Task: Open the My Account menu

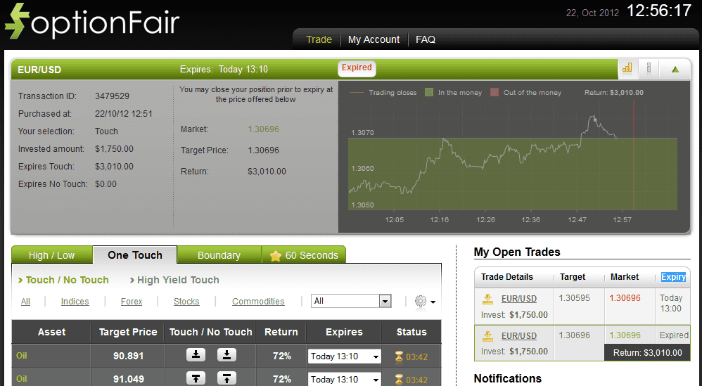Action: [374, 39]
